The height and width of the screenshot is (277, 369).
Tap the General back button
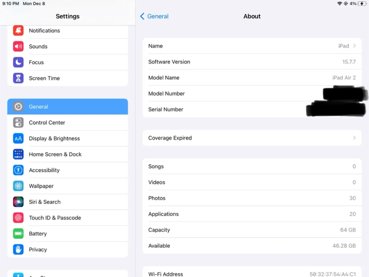coord(154,16)
